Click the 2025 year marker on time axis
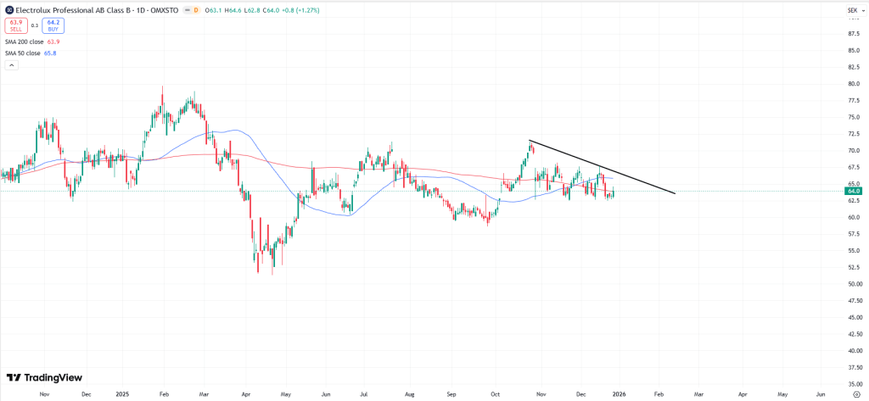This screenshot has height=401, width=869. click(125, 394)
